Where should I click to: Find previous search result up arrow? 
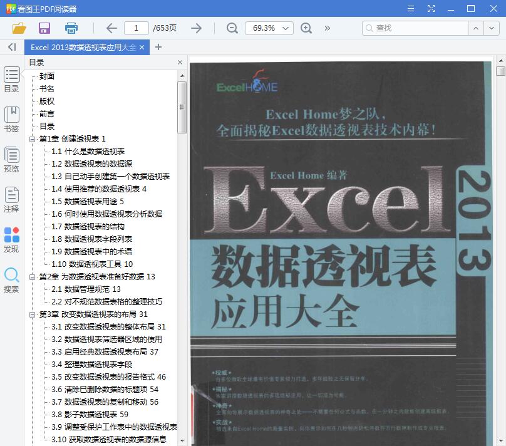point(476,28)
